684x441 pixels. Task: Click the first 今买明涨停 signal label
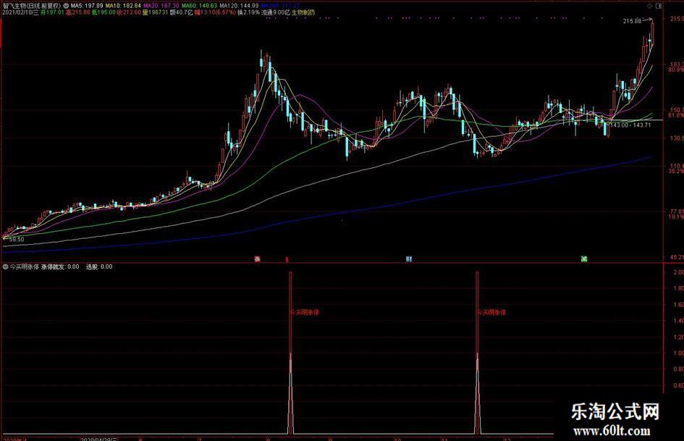point(305,312)
